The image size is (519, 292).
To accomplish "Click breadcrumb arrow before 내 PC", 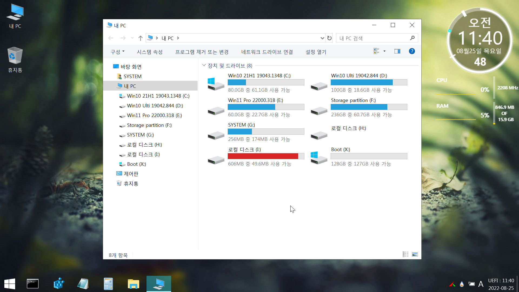I will pyautogui.click(x=157, y=38).
